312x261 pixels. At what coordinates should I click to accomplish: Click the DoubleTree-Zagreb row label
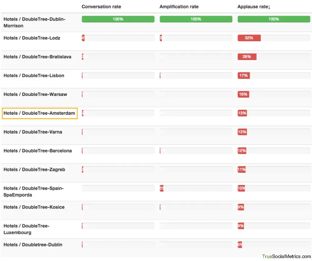(34, 170)
